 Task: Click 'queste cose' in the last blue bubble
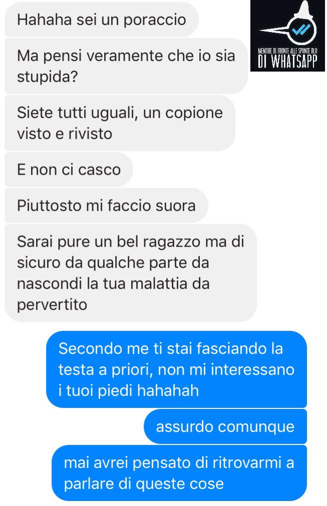[179, 484]
